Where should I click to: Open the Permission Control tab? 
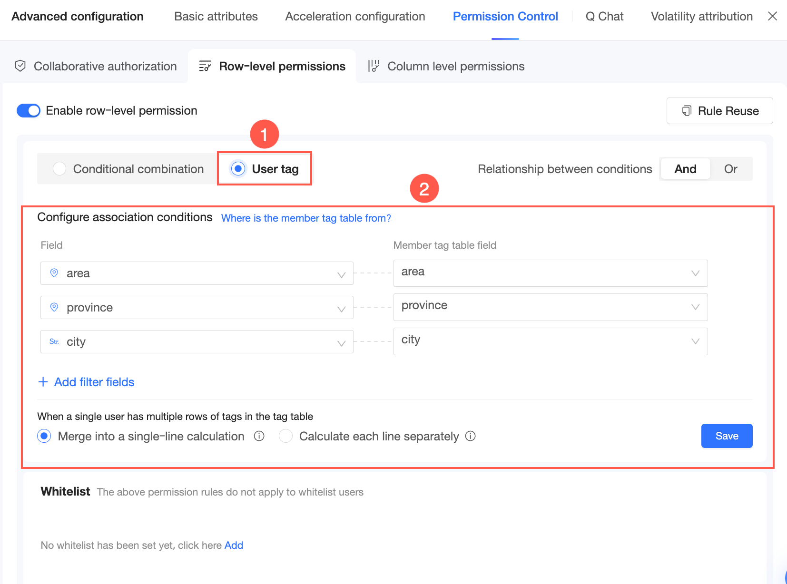tap(505, 17)
